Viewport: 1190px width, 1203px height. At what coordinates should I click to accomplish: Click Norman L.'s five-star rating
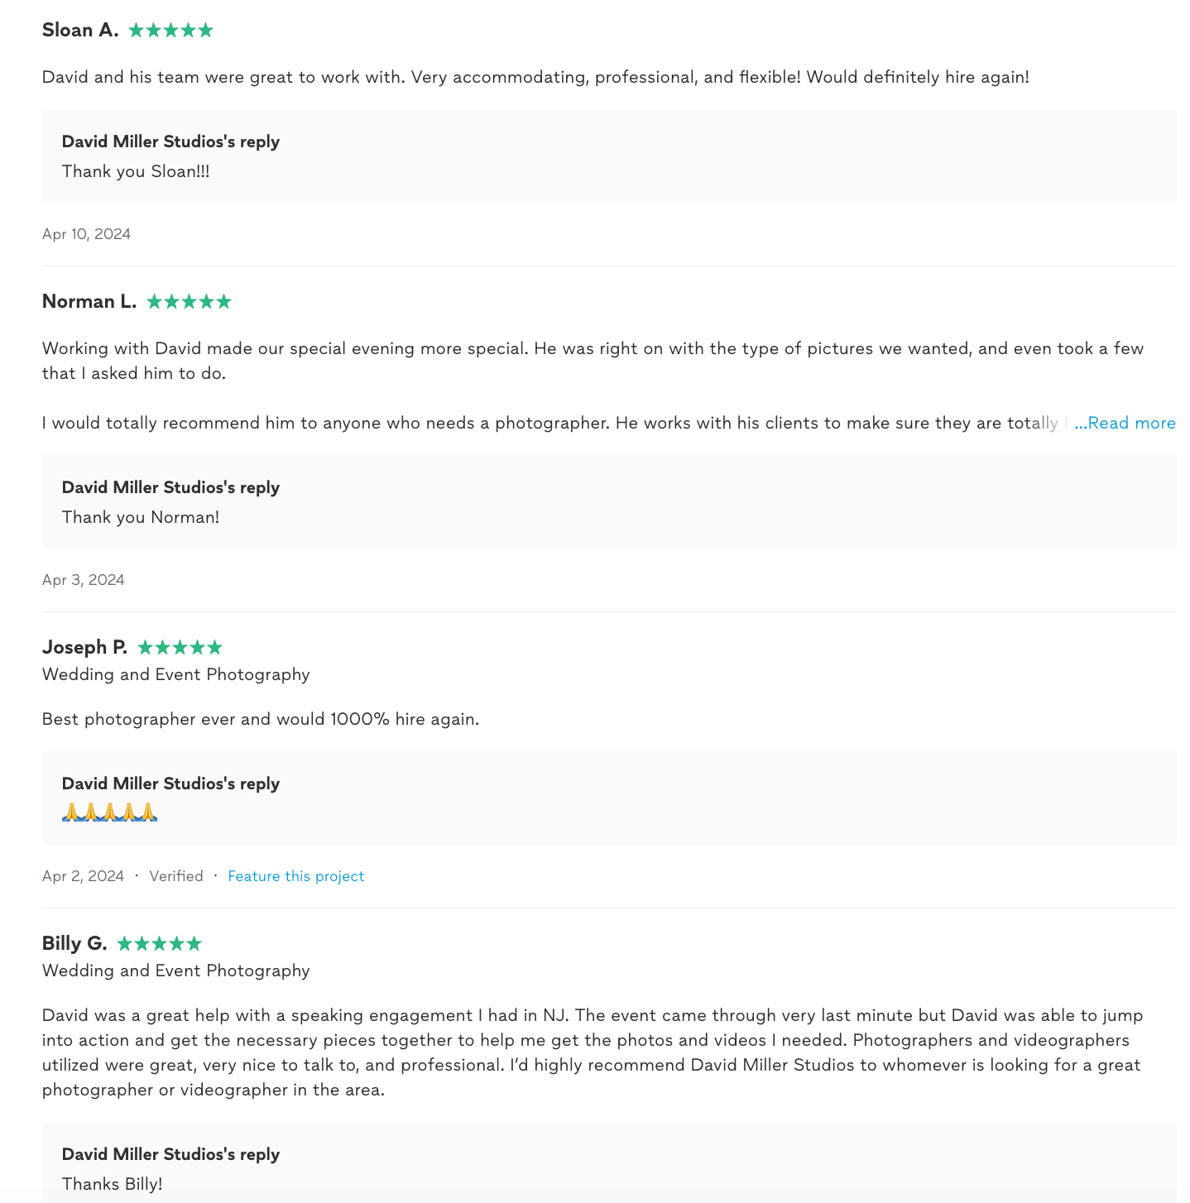pos(189,302)
